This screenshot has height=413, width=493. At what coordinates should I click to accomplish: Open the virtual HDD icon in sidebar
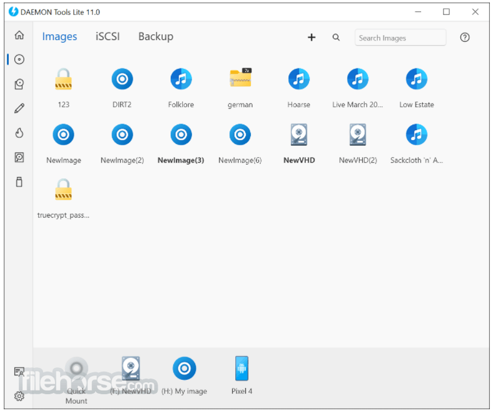[x=19, y=157]
